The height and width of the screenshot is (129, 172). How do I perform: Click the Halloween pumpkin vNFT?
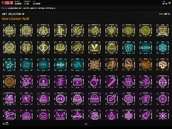point(43,115)
